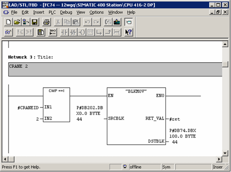Open the Debug menu
Screen dimensions: 231x172
(x=66, y=12)
